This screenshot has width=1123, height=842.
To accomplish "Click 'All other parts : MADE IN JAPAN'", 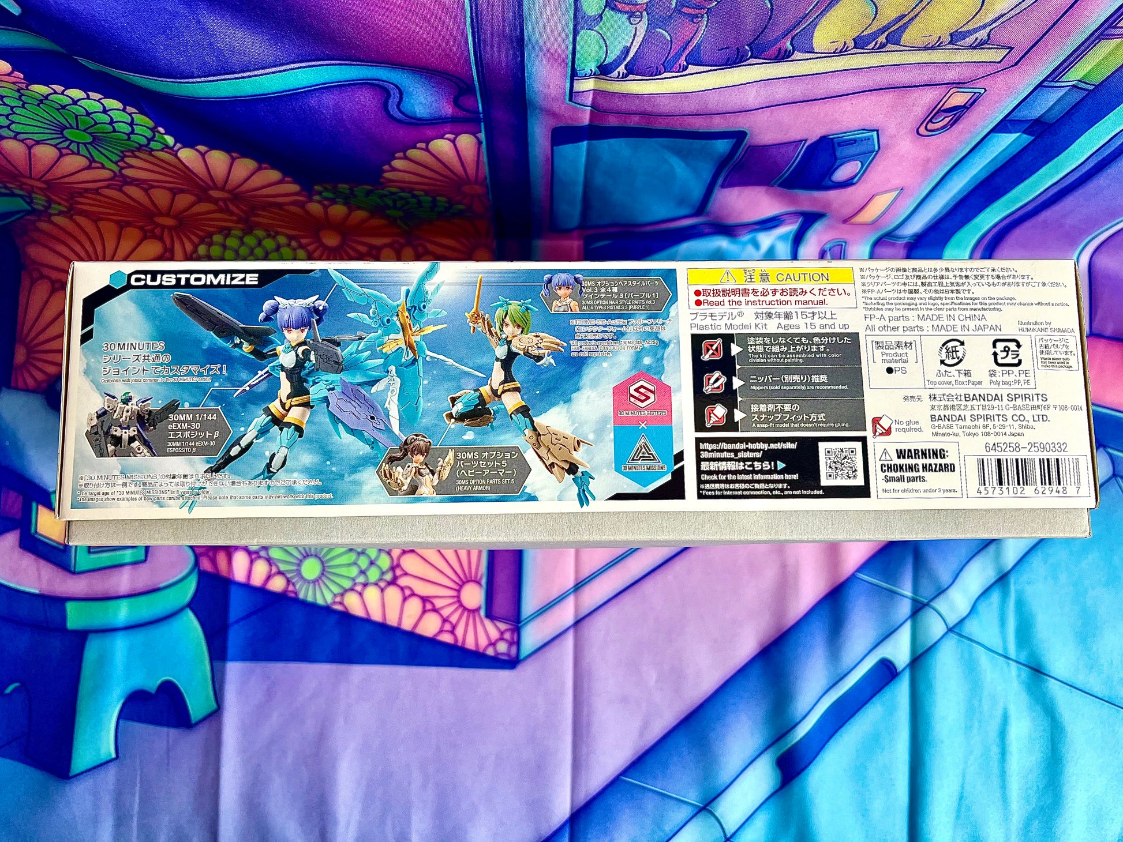I will 933,328.
